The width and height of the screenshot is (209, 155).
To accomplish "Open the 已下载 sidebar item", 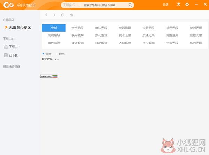I will click(x=13, y=55).
